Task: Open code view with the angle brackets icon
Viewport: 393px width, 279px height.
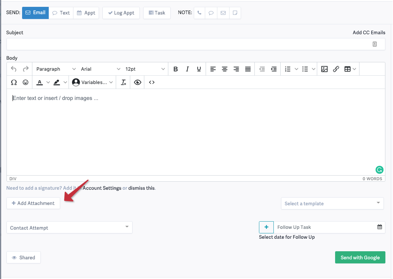Action: (151, 82)
